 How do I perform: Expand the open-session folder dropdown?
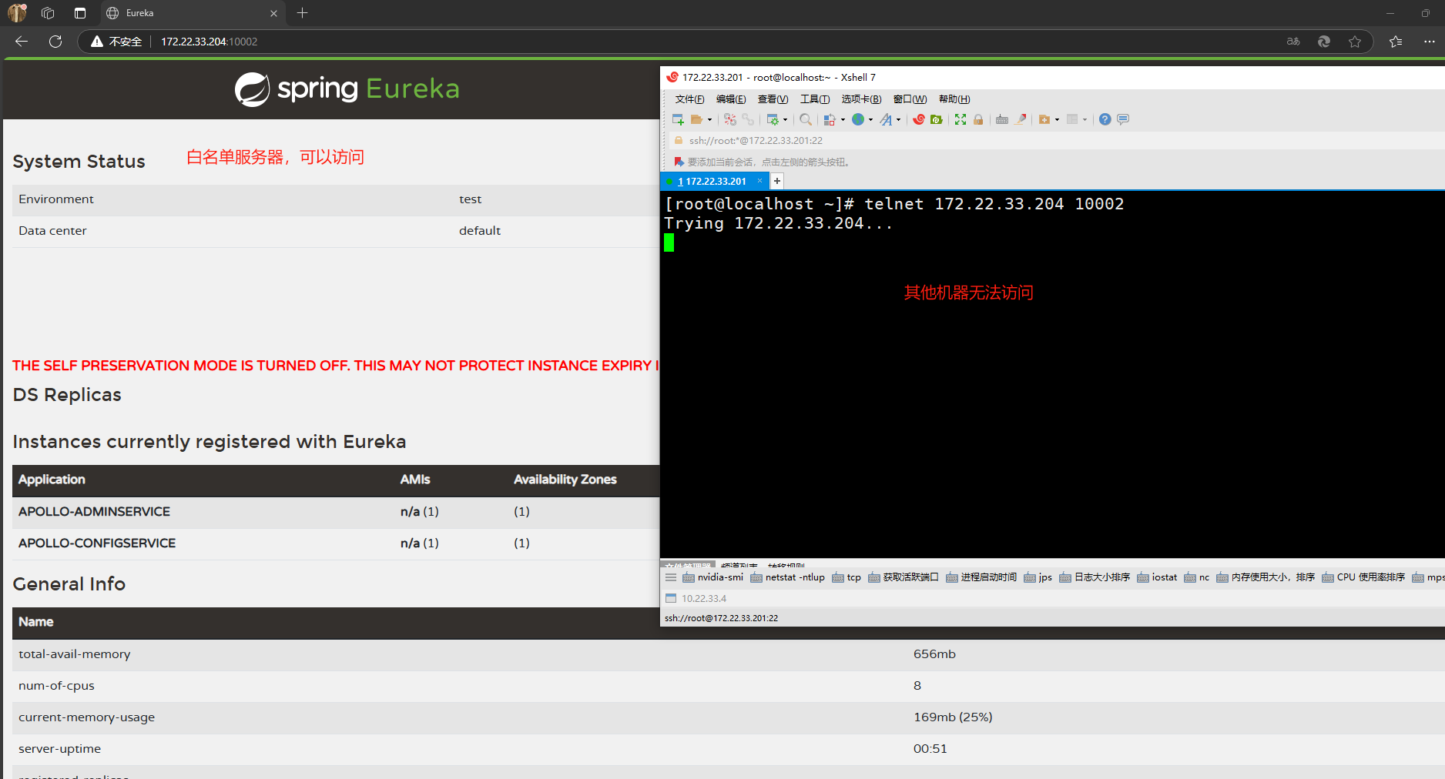pyautogui.click(x=709, y=119)
